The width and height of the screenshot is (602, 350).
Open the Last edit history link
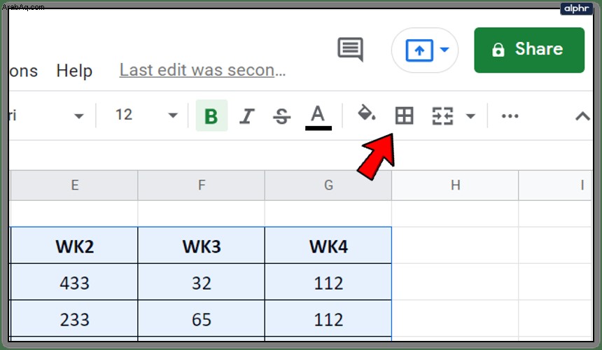[202, 70]
